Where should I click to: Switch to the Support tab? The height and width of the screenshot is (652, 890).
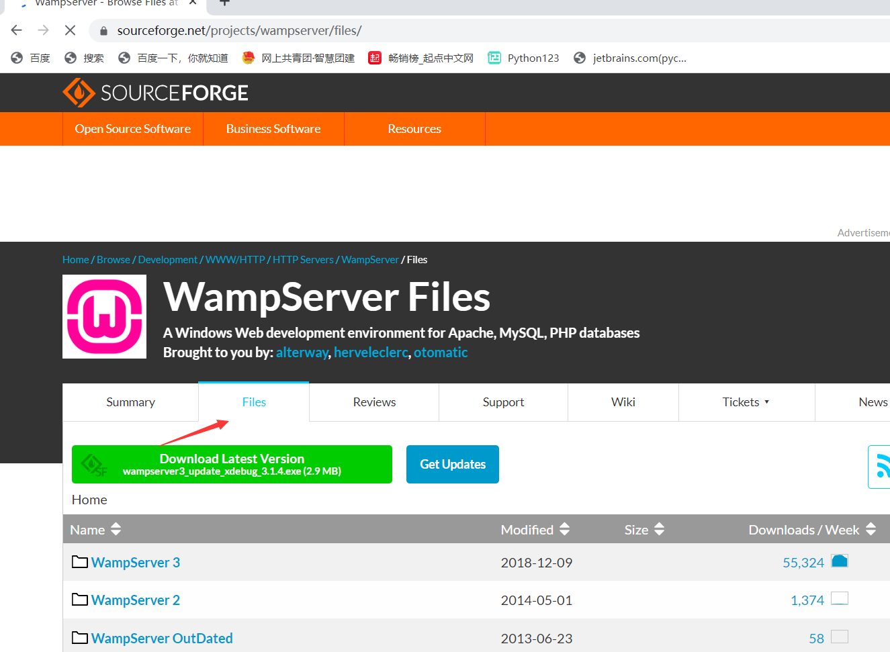tap(503, 402)
